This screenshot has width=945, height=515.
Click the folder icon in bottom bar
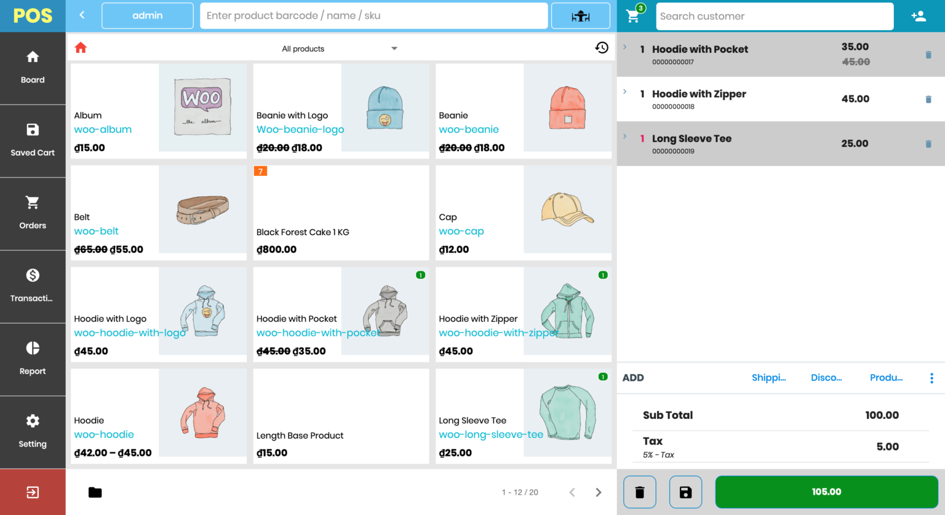[x=95, y=492]
